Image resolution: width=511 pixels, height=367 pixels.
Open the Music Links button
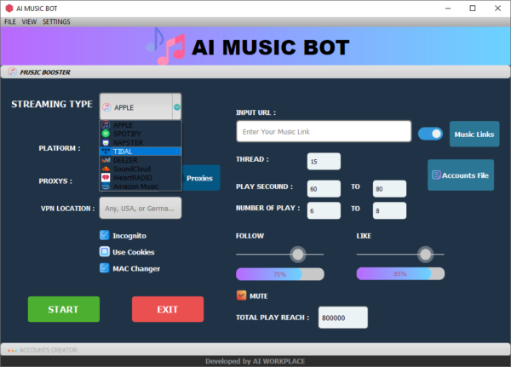click(x=474, y=134)
